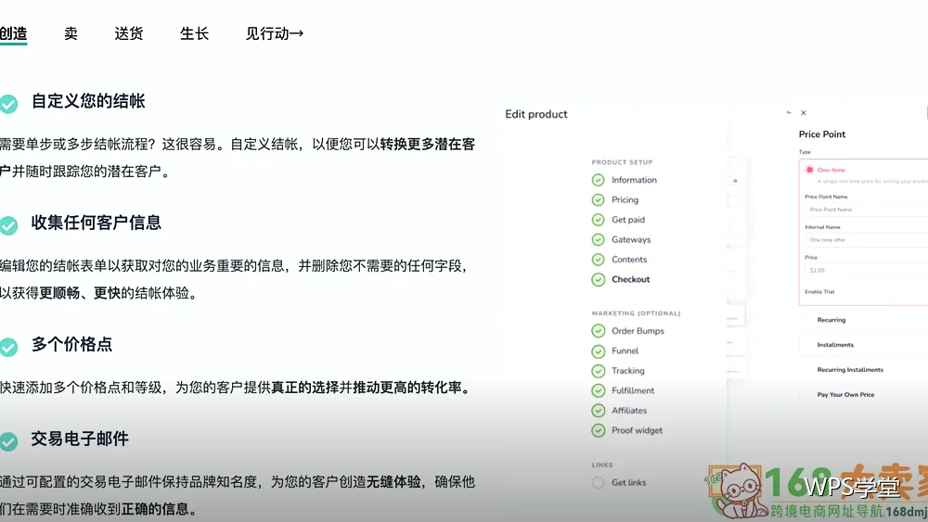Click the checkmark beside 交易电子邮件
The image size is (928, 522).
[x=8, y=441]
